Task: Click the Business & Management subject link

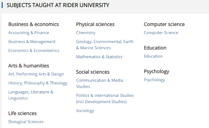Action: click(32, 42)
